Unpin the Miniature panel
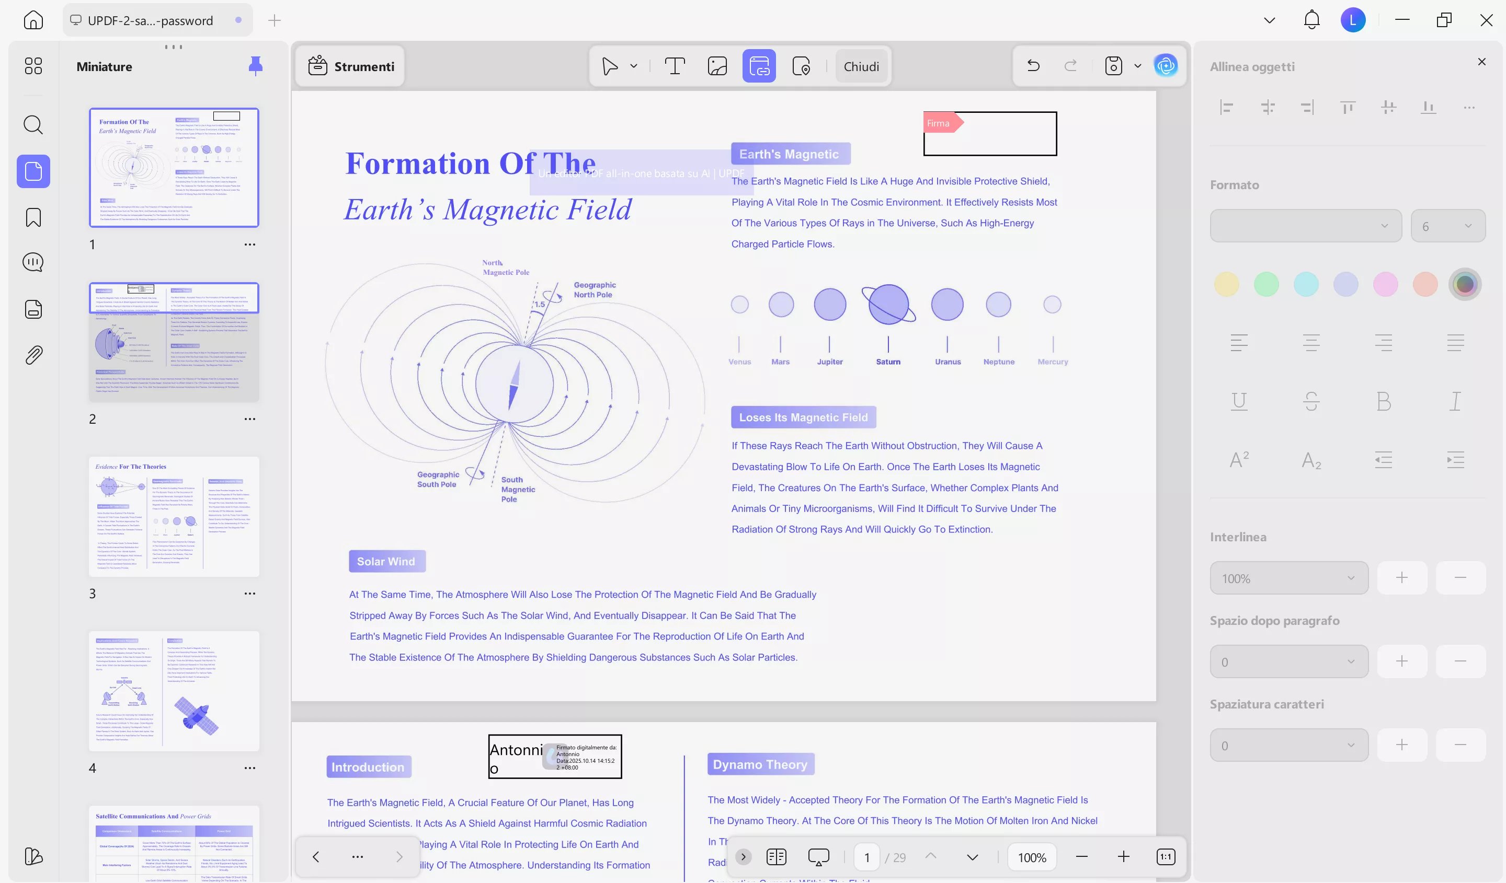 tap(255, 66)
